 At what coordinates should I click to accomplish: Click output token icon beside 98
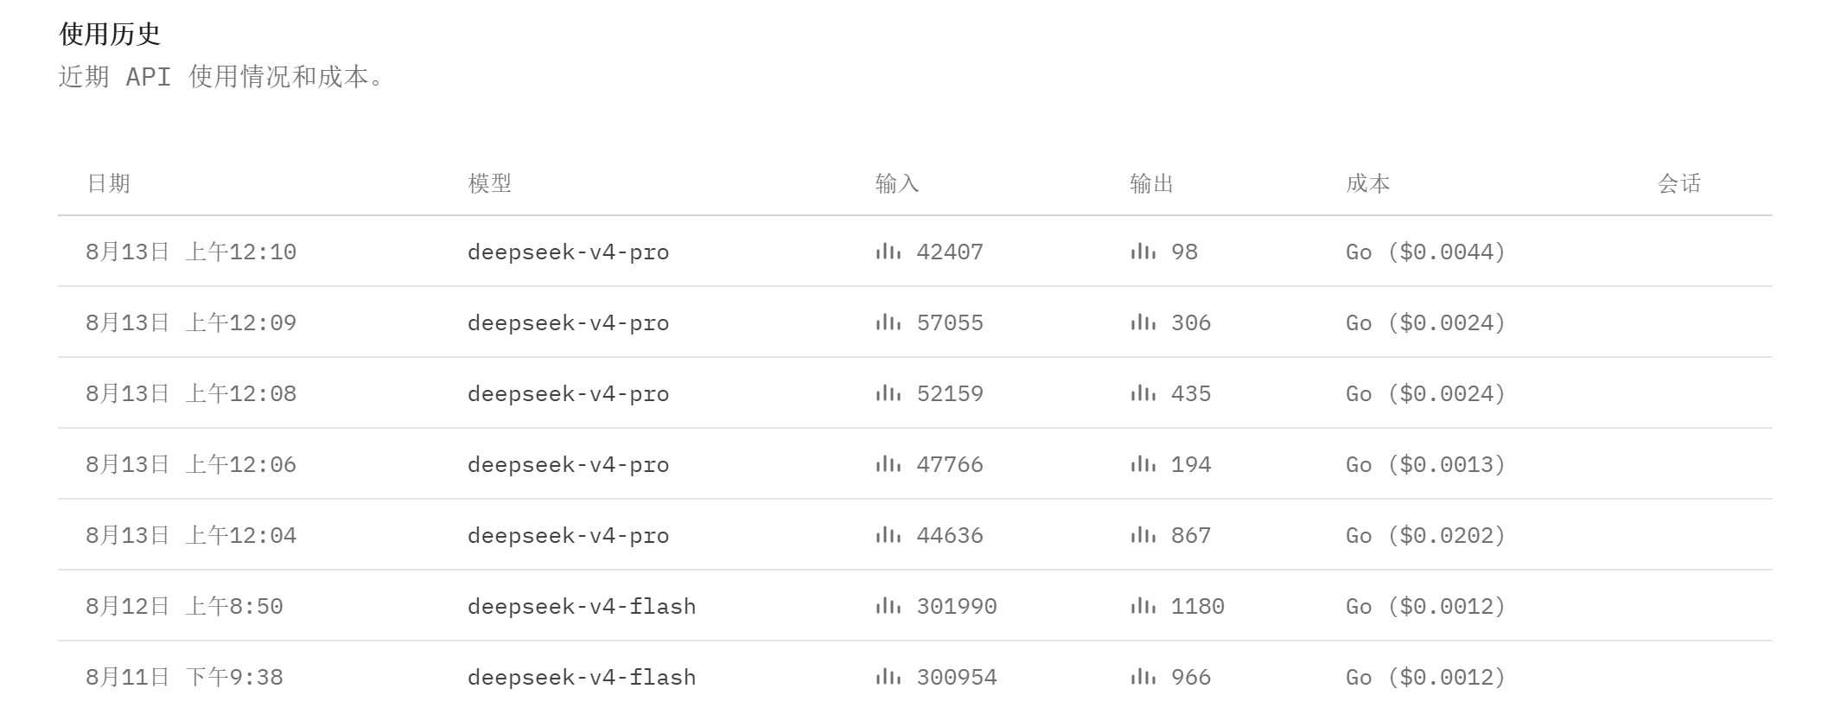pyautogui.click(x=1143, y=252)
